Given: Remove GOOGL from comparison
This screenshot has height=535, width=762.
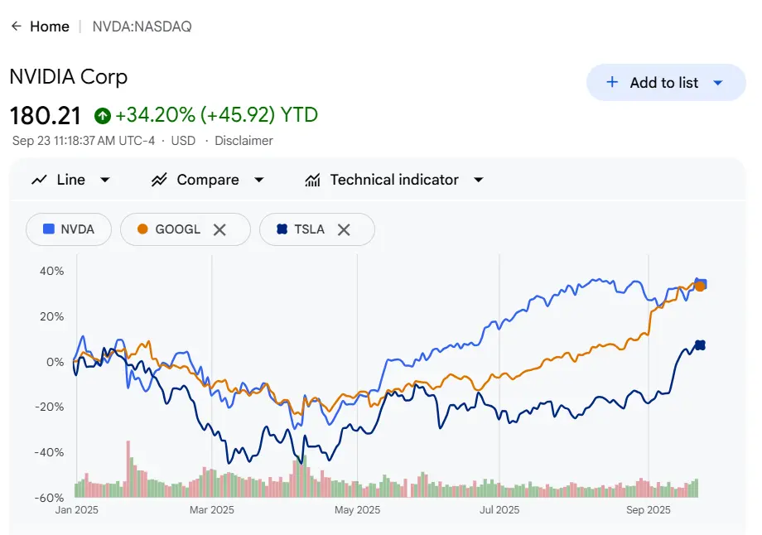Looking at the screenshot, I should 219,229.
